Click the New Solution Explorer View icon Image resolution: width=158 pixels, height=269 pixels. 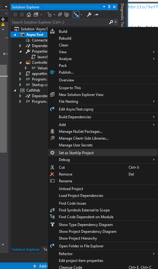coord(52,94)
